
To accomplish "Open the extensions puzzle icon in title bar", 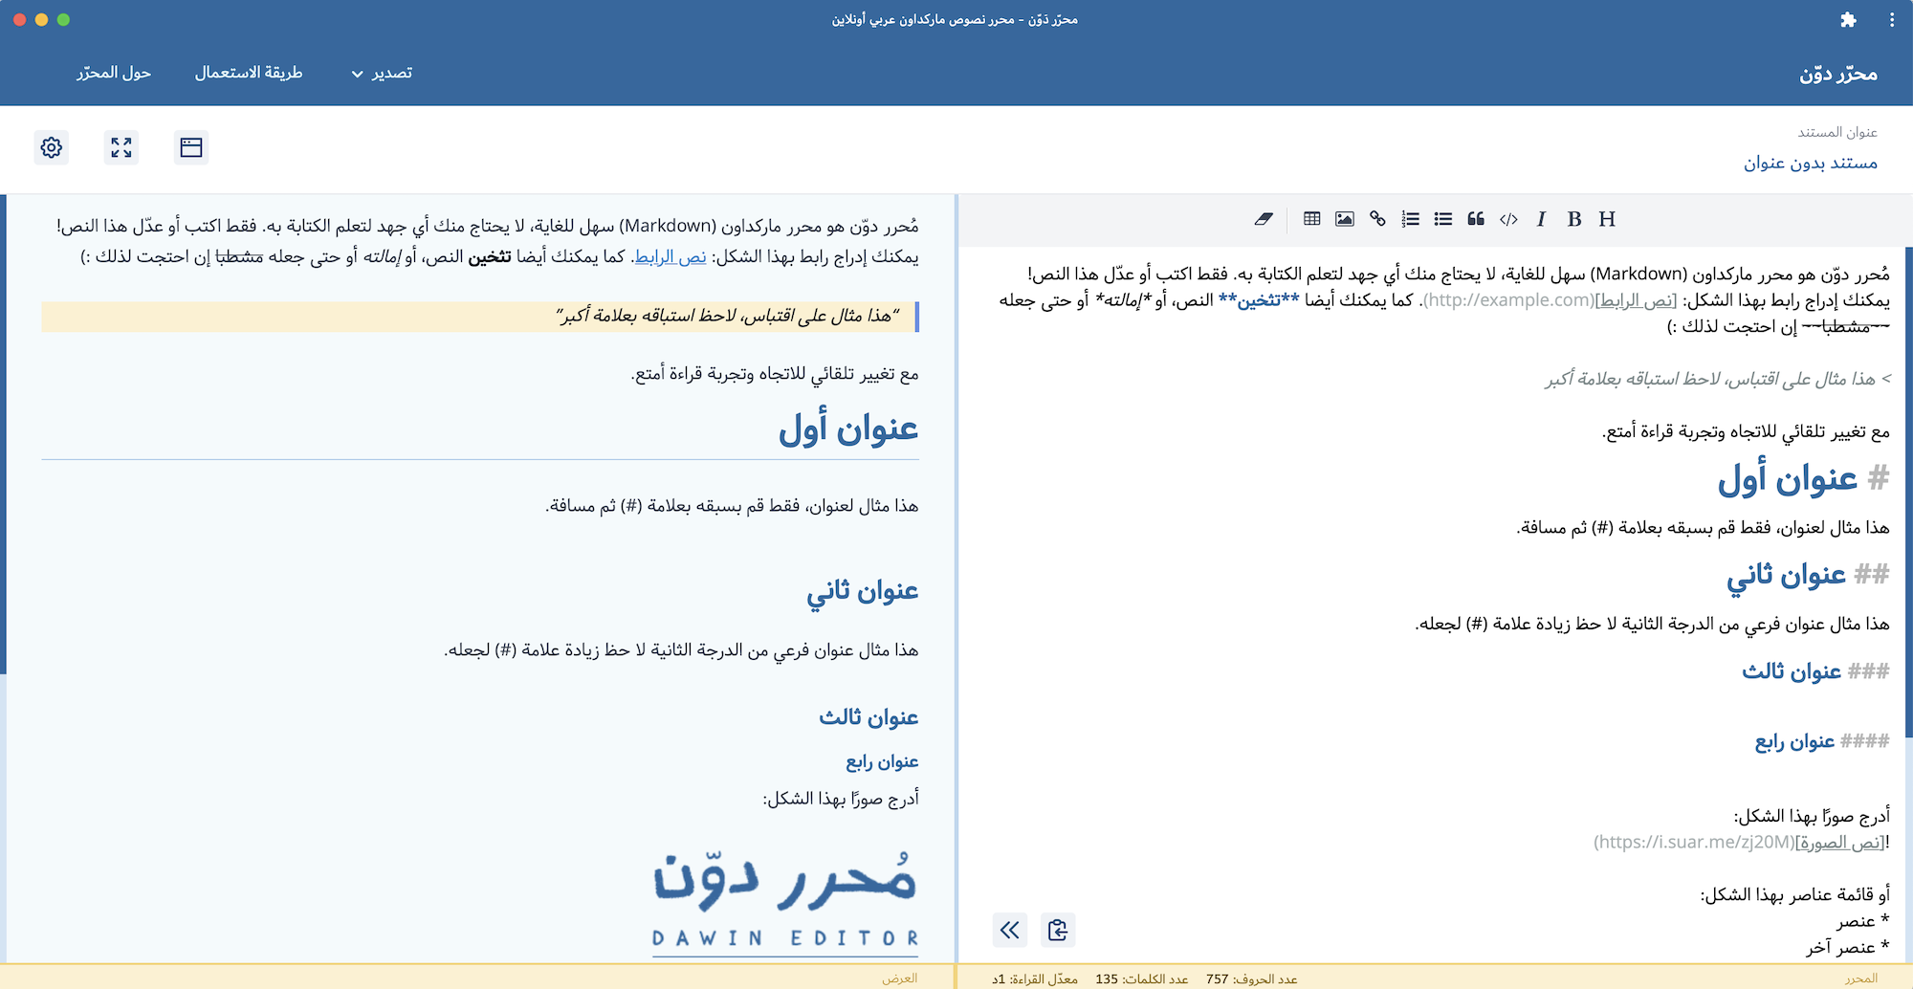I will 1848,20.
